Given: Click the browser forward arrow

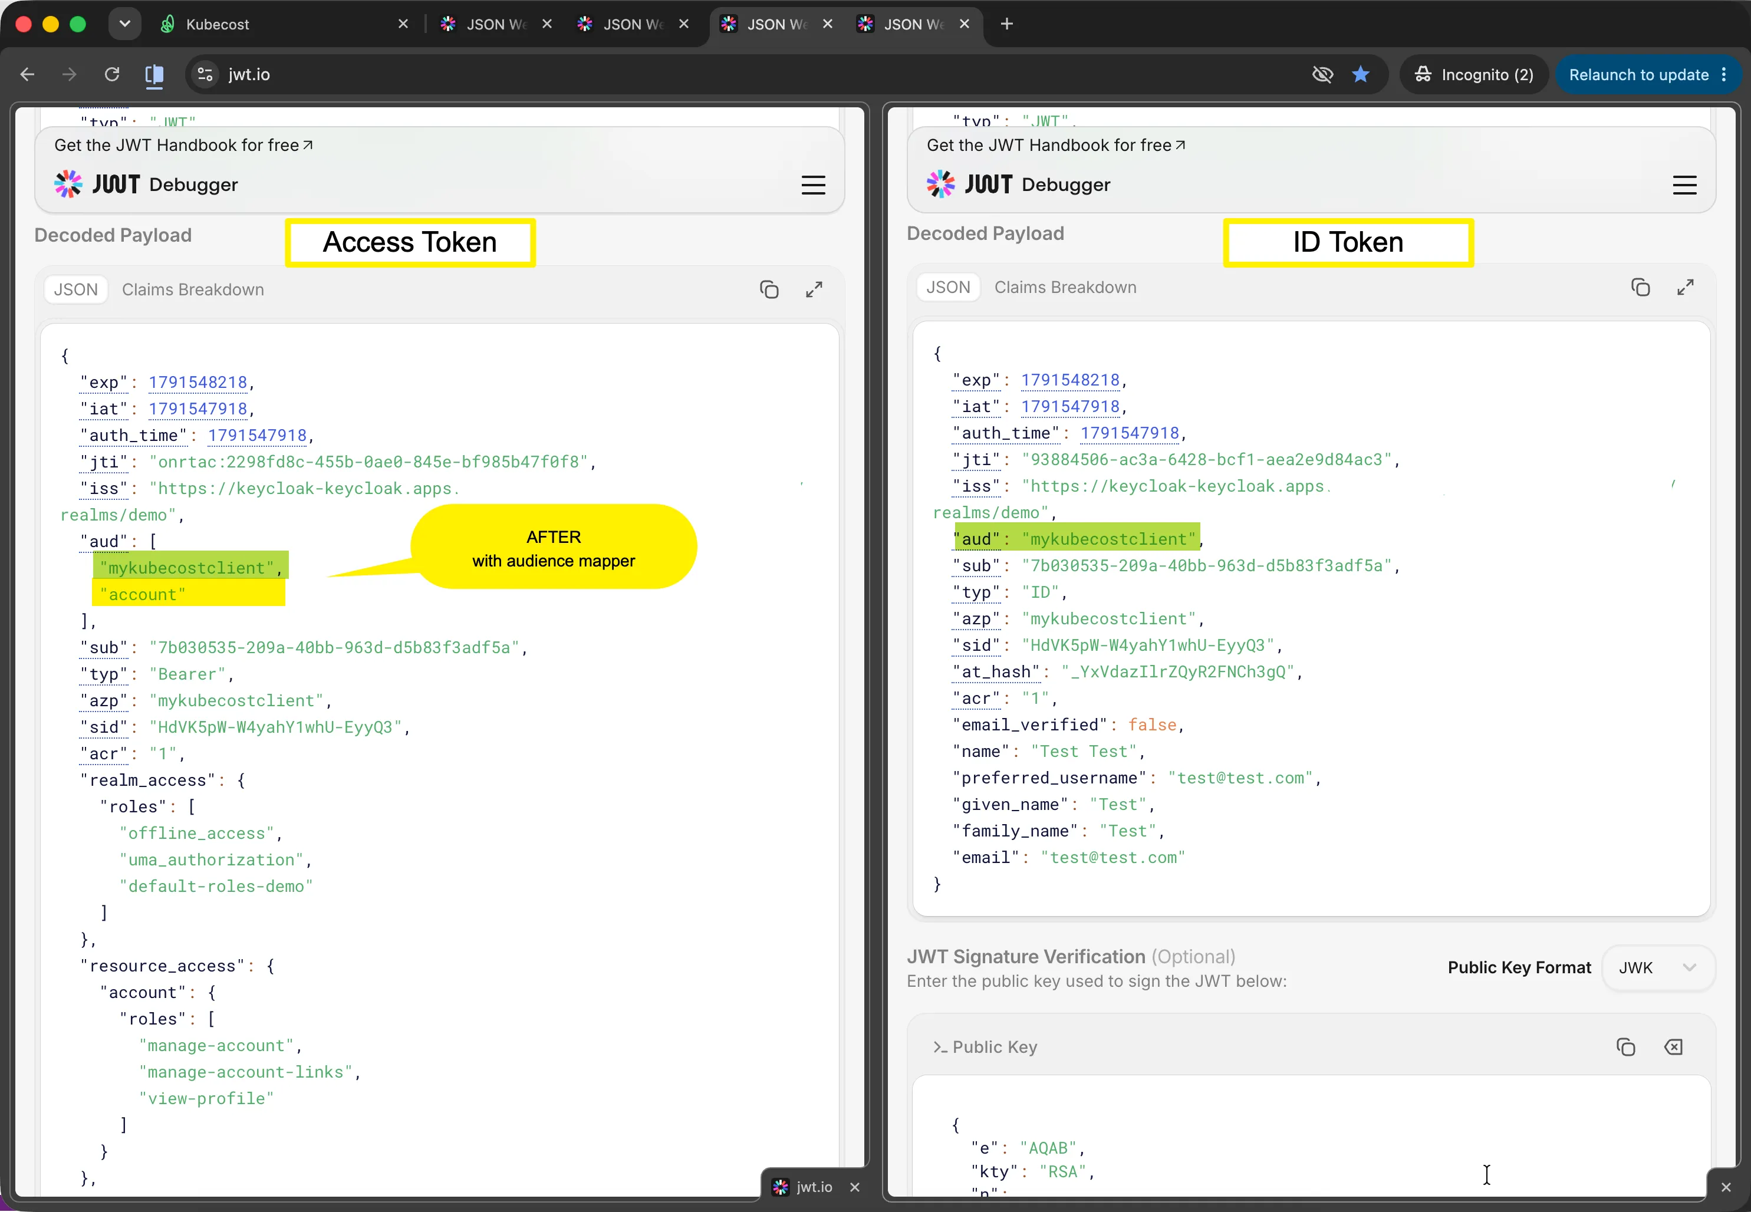Looking at the screenshot, I should click(x=69, y=74).
